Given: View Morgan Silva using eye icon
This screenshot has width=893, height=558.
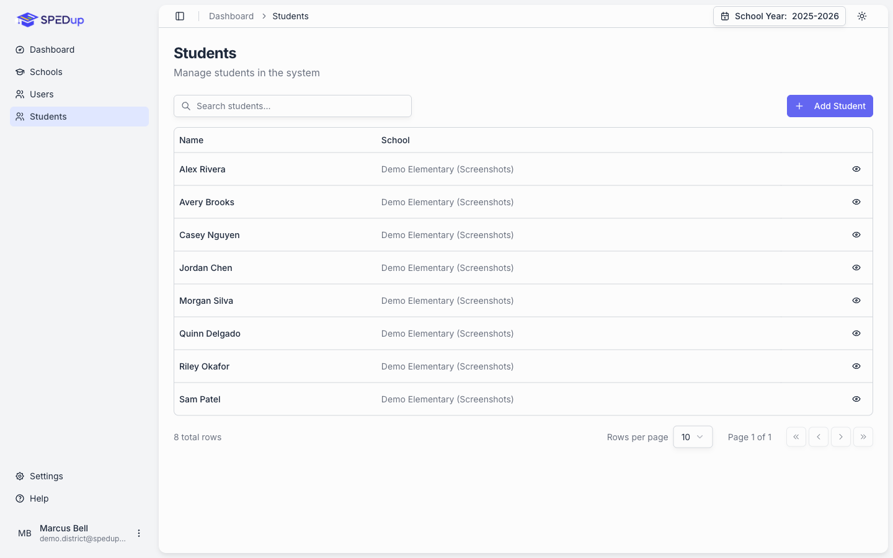Looking at the screenshot, I should [856, 301].
